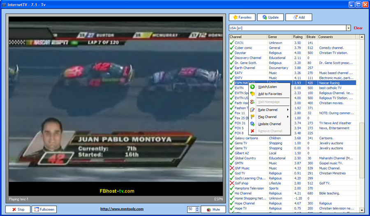Expand the Flag Channel submenu arrow
370x216 pixels.
pos(288,117)
